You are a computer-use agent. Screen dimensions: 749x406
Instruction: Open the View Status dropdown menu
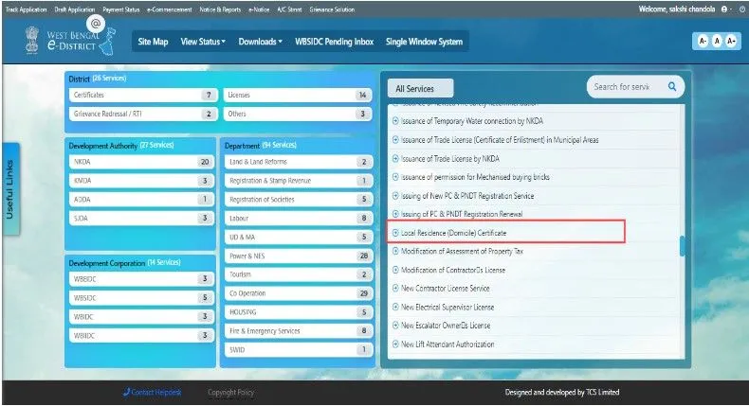pos(203,42)
